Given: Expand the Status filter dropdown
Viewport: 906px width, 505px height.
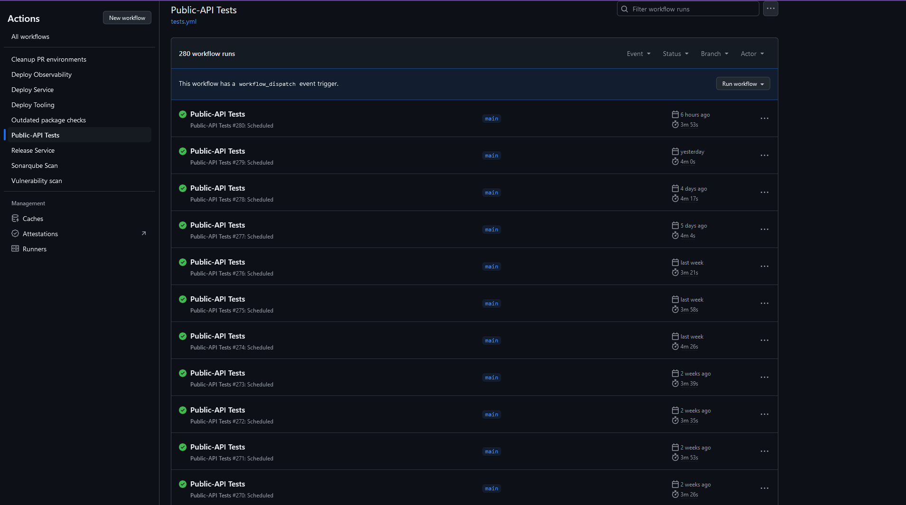Looking at the screenshot, I should [675, 54].
